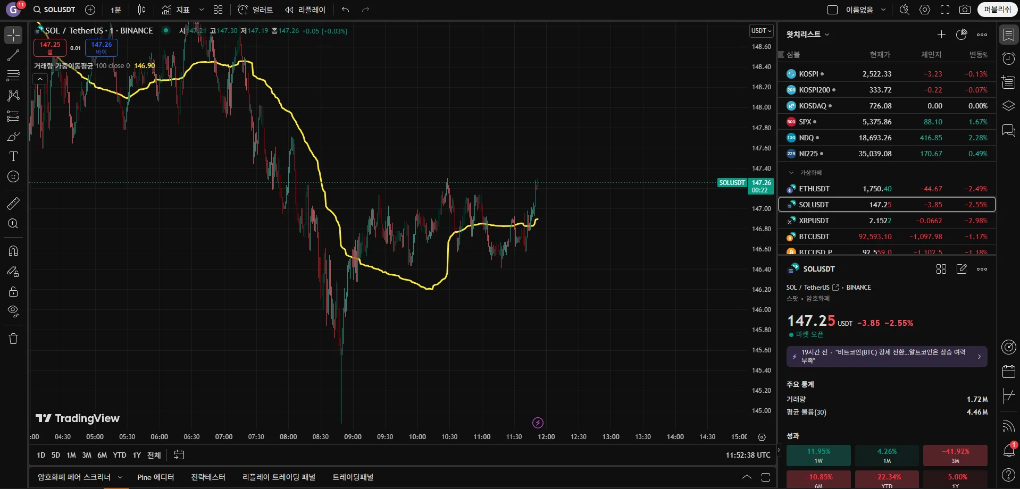
Task: Open the notifications bell
Action: point(1008,450)
